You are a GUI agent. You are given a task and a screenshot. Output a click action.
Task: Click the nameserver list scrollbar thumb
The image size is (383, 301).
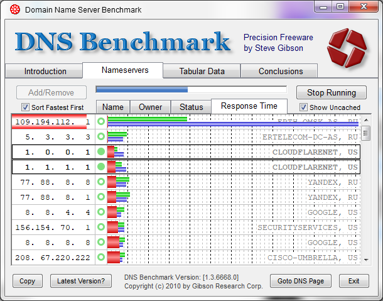tap(366, 133)
